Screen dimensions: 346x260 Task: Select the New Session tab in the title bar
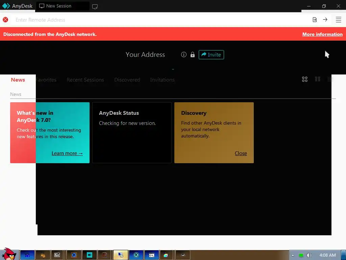coord(63,6)
